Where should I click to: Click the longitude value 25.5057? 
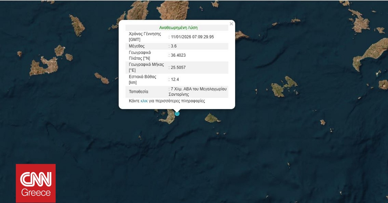(178, 67)
